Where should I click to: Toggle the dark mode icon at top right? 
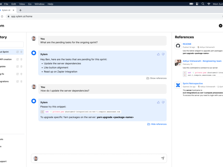(220, 26)
